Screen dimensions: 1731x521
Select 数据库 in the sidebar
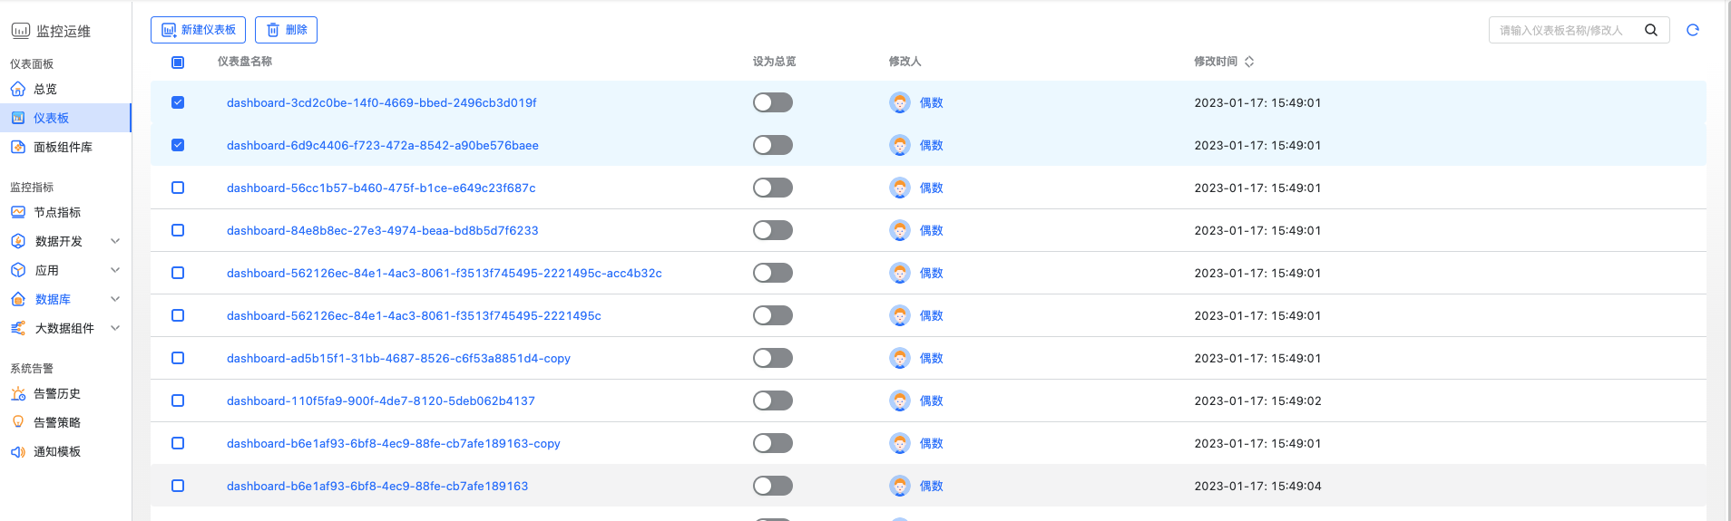coord(53,299)
